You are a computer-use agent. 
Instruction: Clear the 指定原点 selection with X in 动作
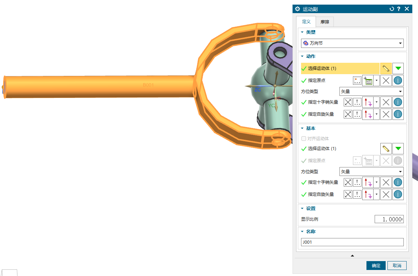coord(386,81)
